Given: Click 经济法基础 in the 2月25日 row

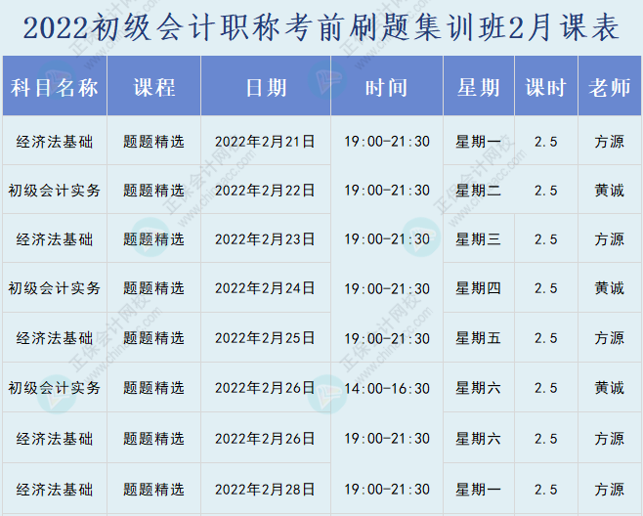Looking at the screenshot, I should (x=55, y=338).
